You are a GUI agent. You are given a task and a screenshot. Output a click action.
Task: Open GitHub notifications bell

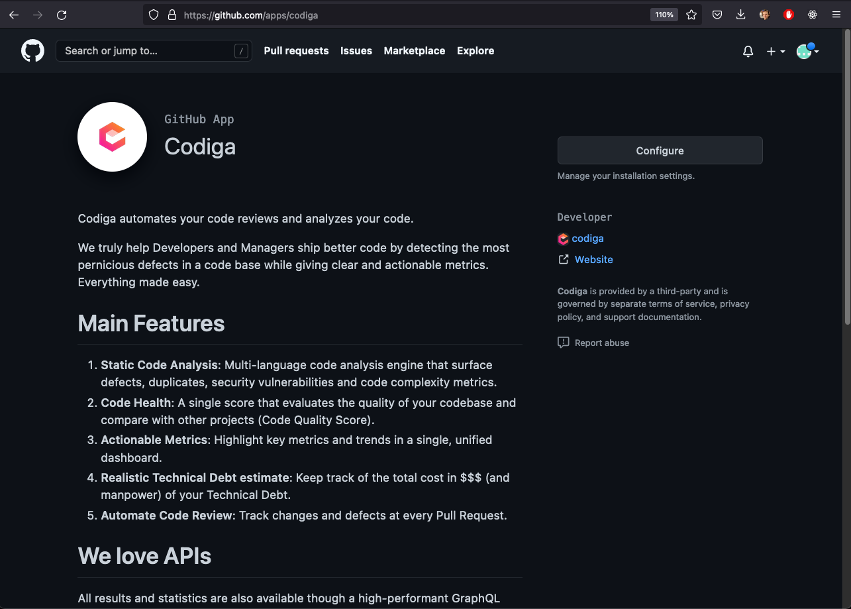tap(748, 51)
